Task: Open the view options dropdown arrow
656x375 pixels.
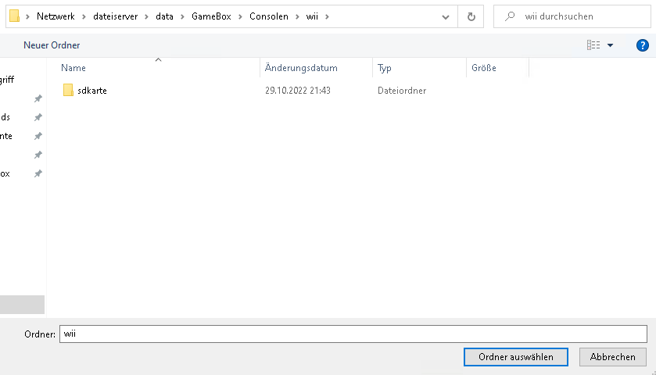Action: pos(610,45)
